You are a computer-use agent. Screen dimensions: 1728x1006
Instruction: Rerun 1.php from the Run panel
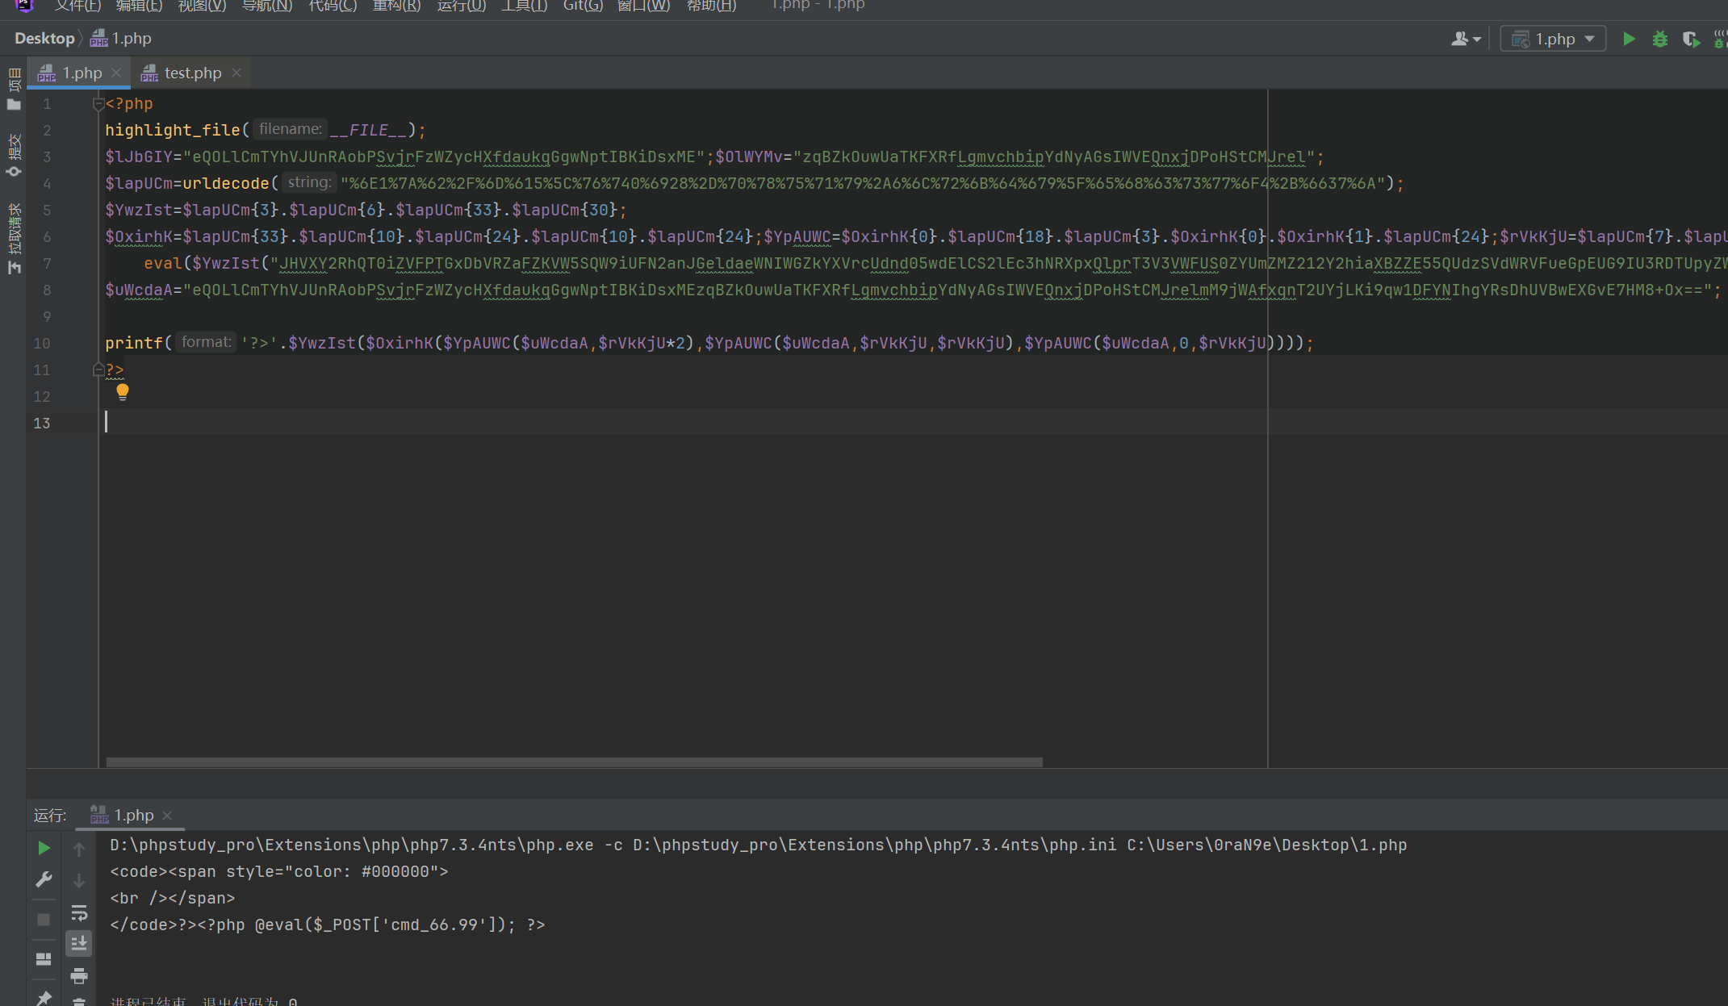44,848
